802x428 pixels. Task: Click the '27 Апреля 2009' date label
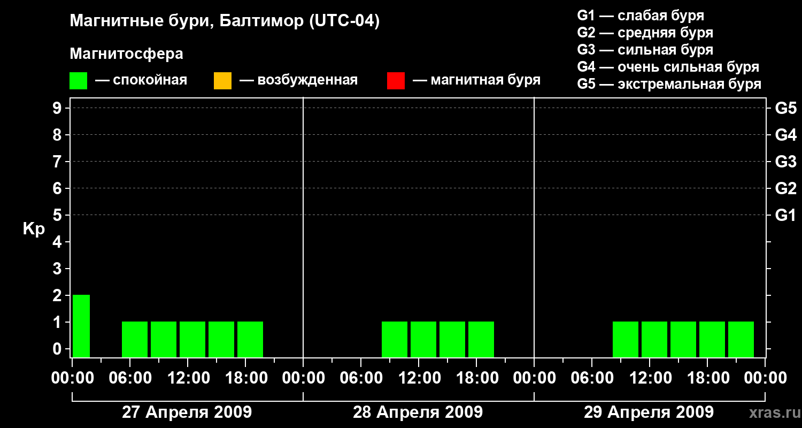click(187, 412)
